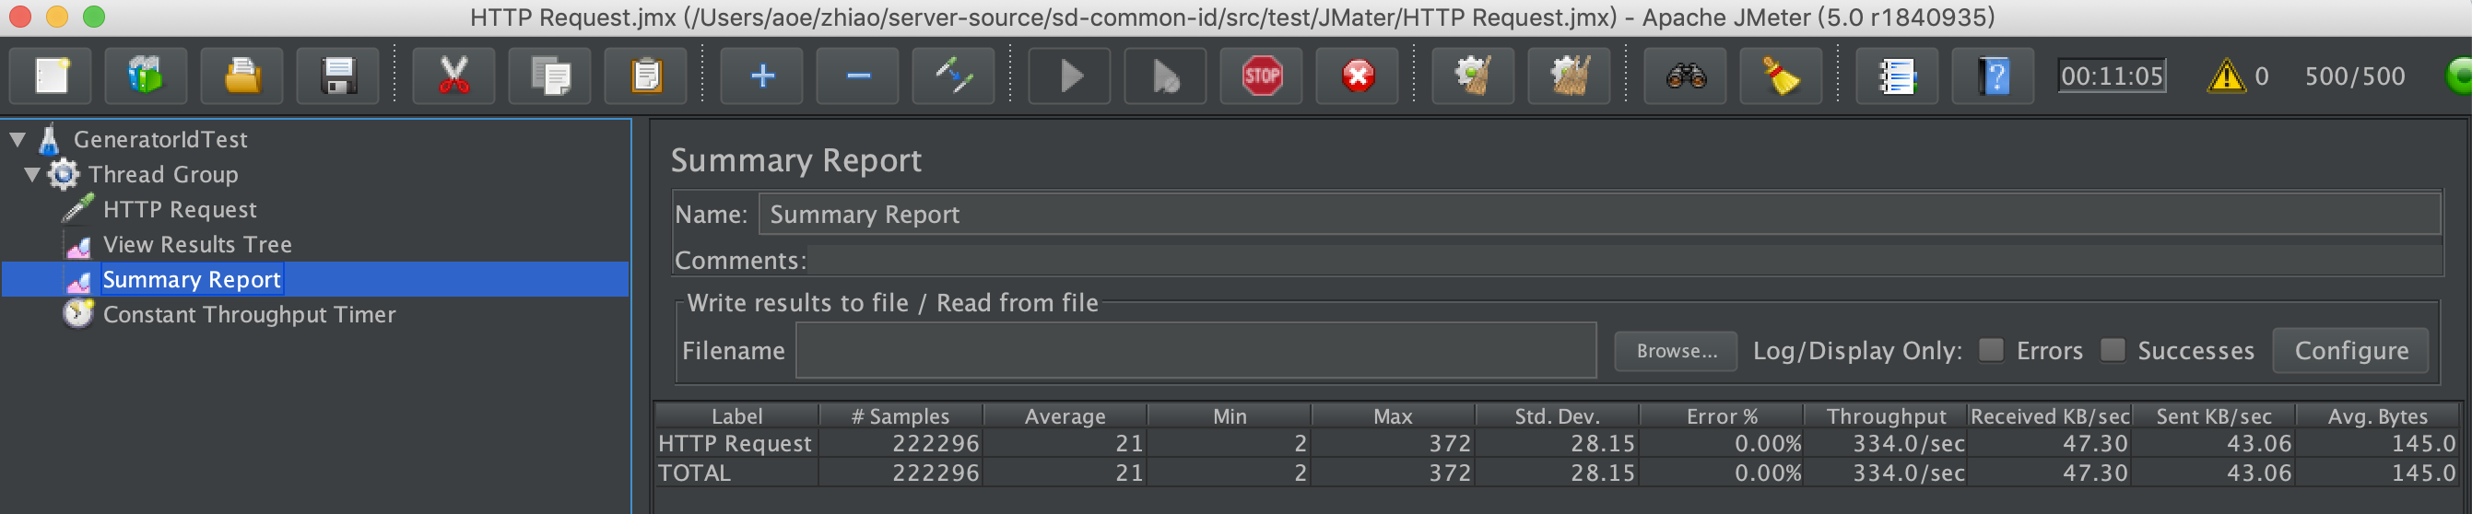Click the elapsed time 00:11:05 display
Viewport: 2472px width, 514px height.
[2112, 76]
